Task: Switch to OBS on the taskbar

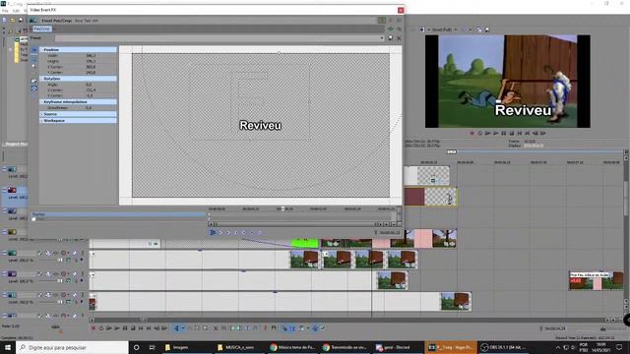Action: [503, 347]
